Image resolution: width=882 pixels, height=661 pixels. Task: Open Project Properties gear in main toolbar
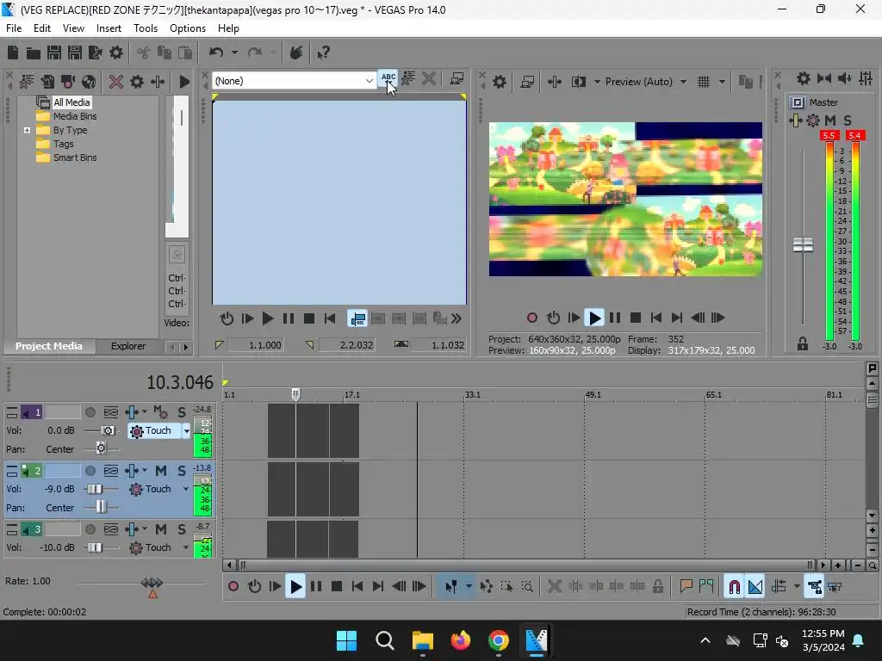[116, 53]
